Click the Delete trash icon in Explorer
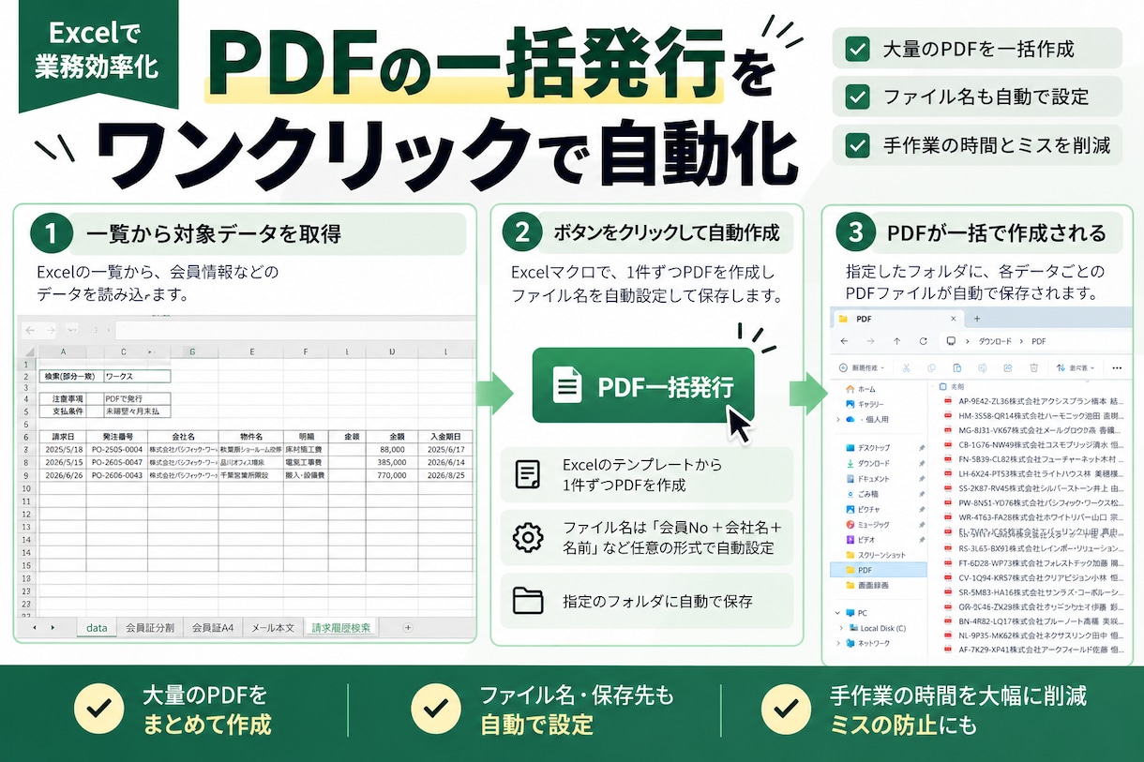 pyautogui.click(x=1032, y=368)
